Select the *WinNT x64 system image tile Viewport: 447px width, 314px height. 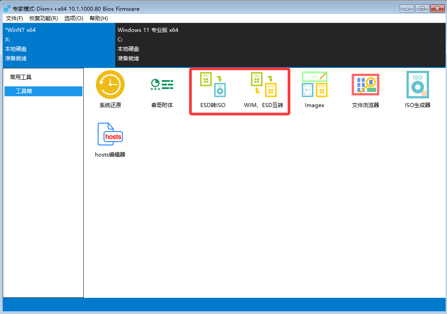tap(58, 45)
